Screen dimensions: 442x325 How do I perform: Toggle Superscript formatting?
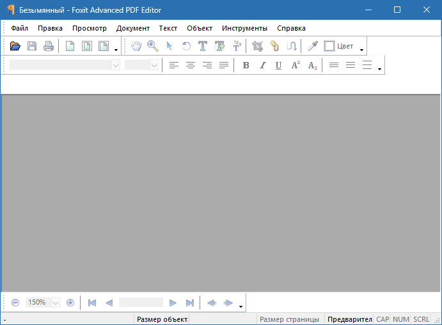point(296,65)
